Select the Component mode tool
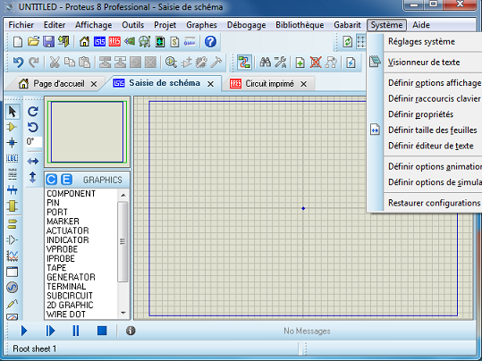The image size is (482, 361). tap(13, 127)
